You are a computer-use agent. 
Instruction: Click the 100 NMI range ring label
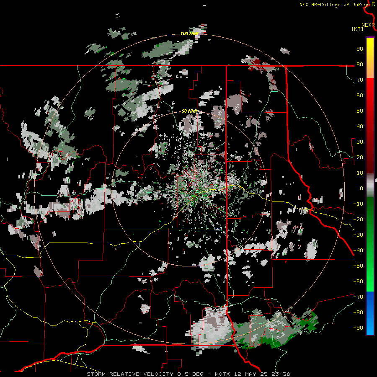[x=189, y=34]
